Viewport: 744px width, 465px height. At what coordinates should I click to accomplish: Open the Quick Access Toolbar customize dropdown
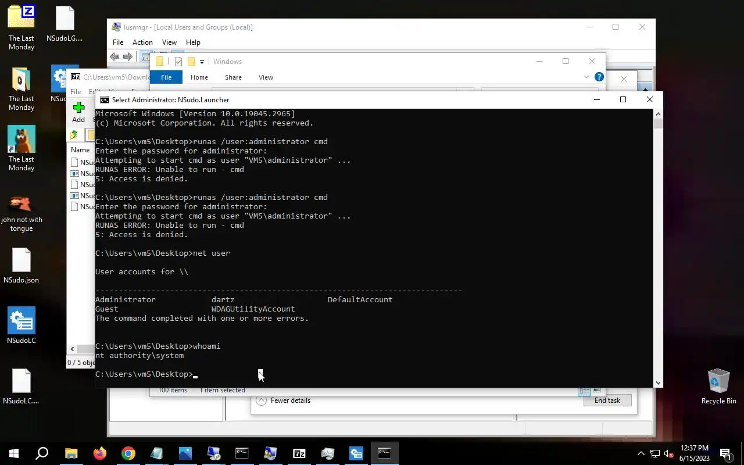click(202, 62)
